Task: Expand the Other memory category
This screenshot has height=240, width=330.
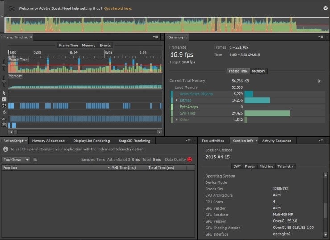Action: 177,120
